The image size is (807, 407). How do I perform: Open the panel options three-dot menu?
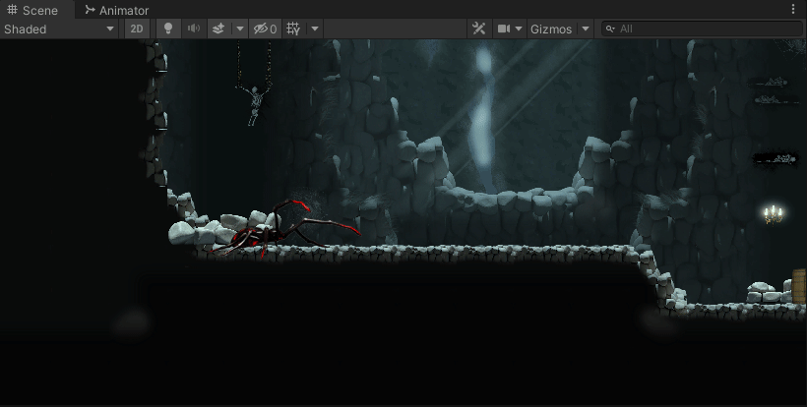[x=793, y=9]
